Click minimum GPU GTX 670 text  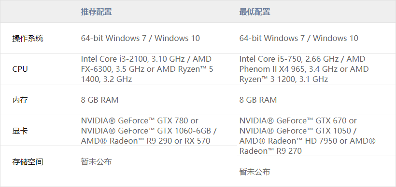[x=331, y=120]
